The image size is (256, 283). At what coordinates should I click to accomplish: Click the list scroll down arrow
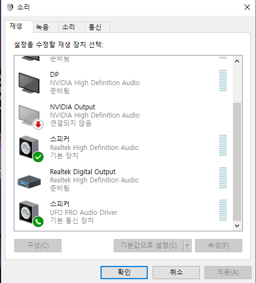coord(237,226)
